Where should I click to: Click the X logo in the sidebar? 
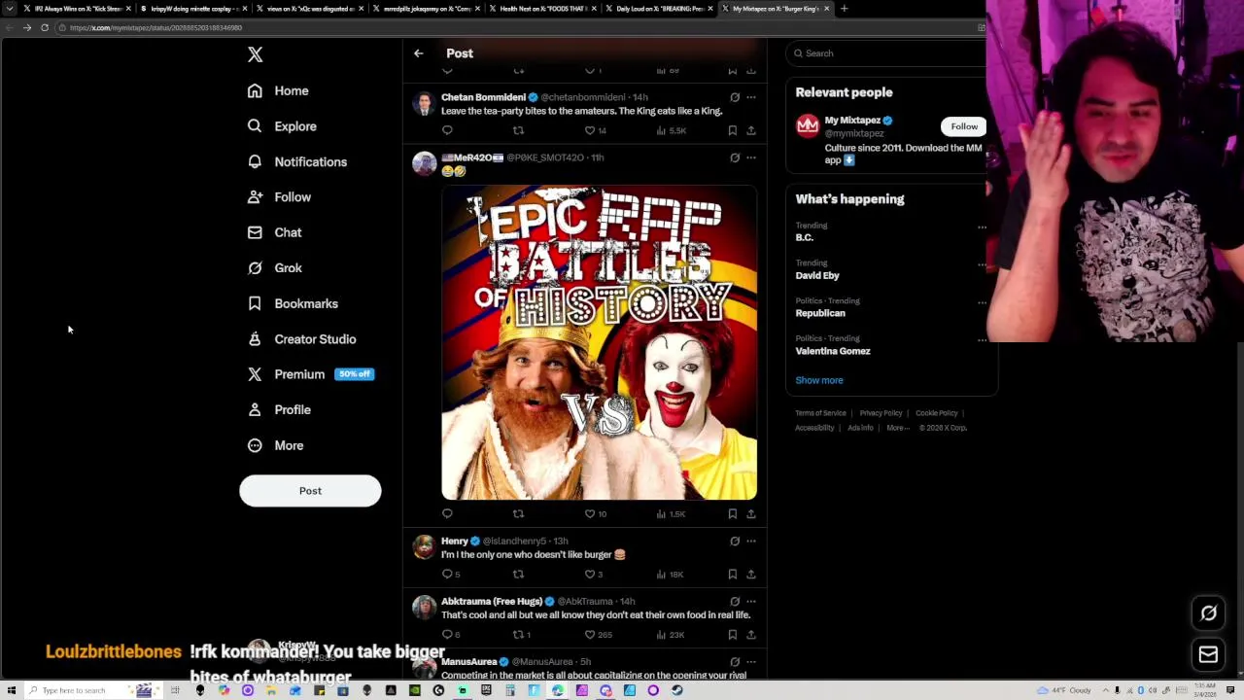[x=255, y=54]
